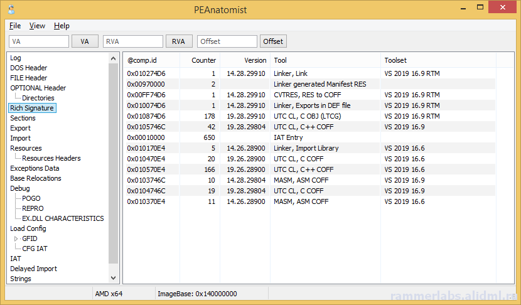This screenshot has height=305, width=521.
Task: Select Load Config in the tree
Action: 28,228
